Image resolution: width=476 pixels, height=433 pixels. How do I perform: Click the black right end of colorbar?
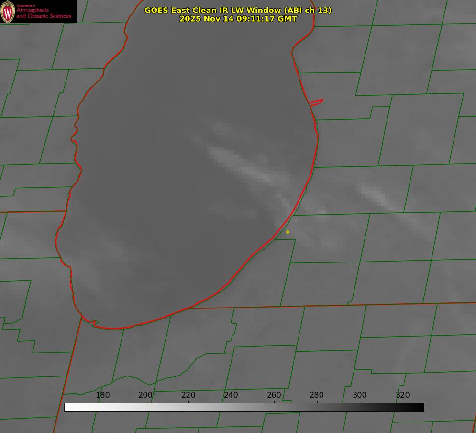point(421,407)
